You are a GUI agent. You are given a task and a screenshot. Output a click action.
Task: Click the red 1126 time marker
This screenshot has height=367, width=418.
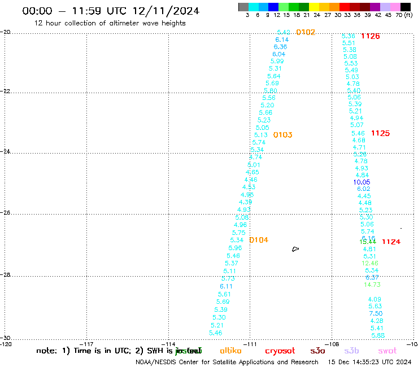click(371, 36)
